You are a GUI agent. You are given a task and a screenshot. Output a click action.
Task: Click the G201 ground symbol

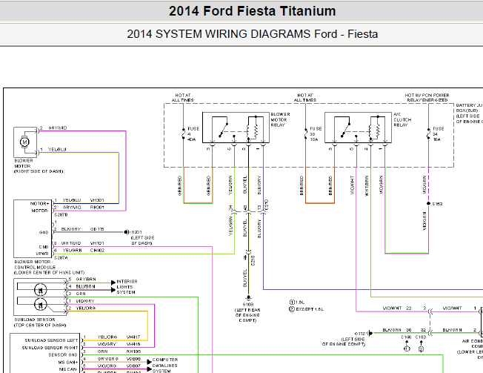pyautogui.click(x=126, y=232)
